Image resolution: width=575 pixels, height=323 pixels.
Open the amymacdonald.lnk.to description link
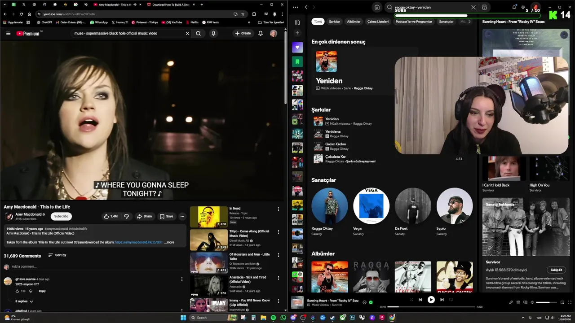point(139,242)
